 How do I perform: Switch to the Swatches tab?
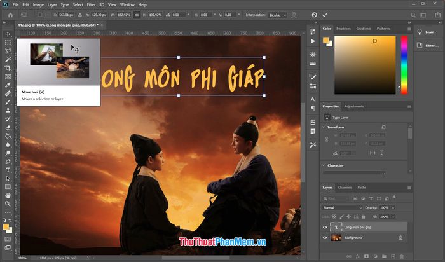[x=343, y=29]
